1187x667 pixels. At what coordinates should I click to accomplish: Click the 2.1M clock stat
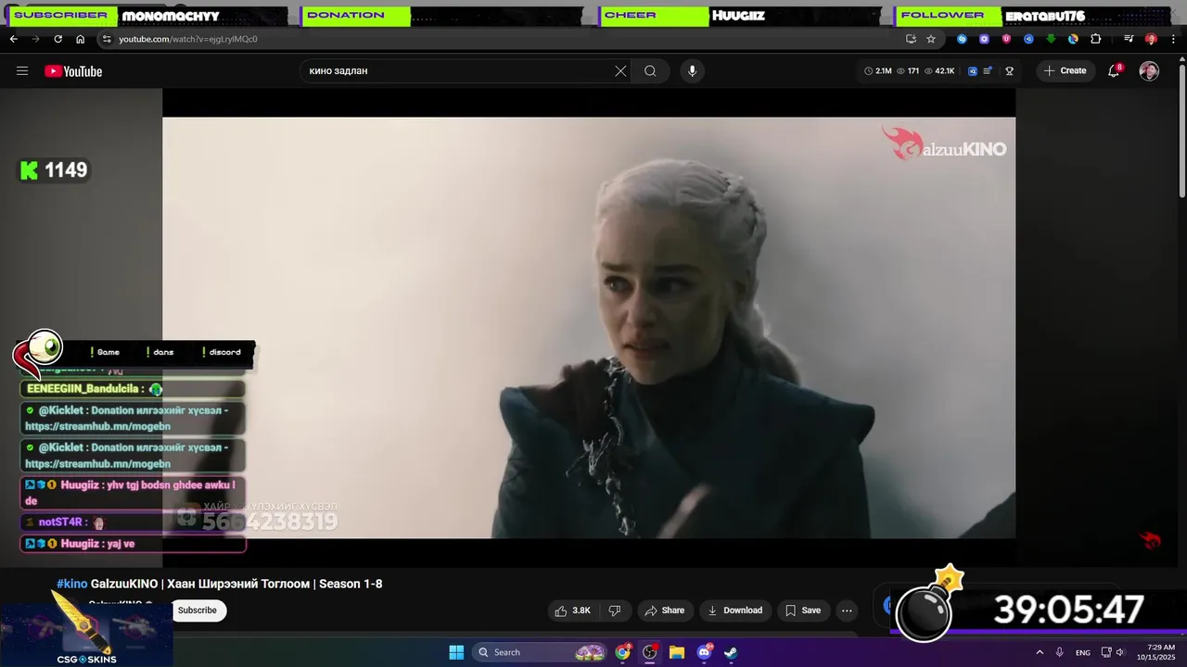(x=877, y=71)
